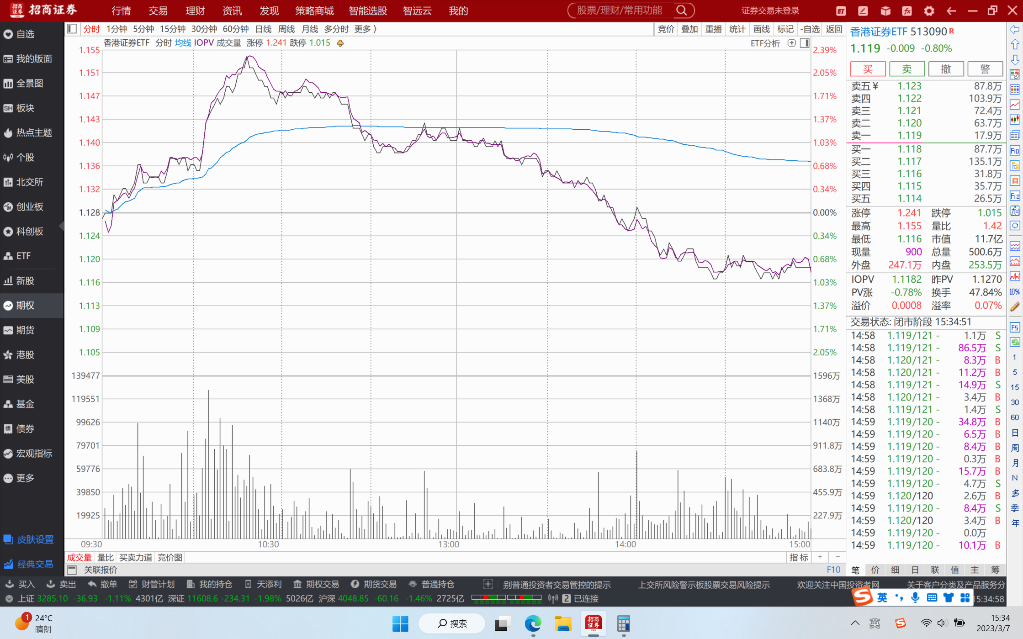This screenshot has width=1023, height=639.
Task: Open the ETF sidebar section
Action: pyautogui.click(x=23, y=256)
